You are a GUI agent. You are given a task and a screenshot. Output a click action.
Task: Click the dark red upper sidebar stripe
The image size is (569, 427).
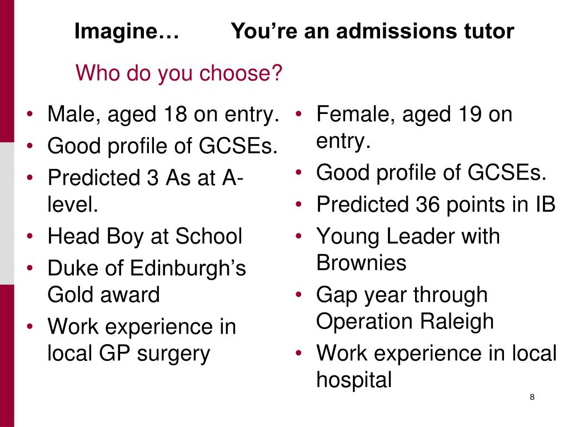pos(7,71)
